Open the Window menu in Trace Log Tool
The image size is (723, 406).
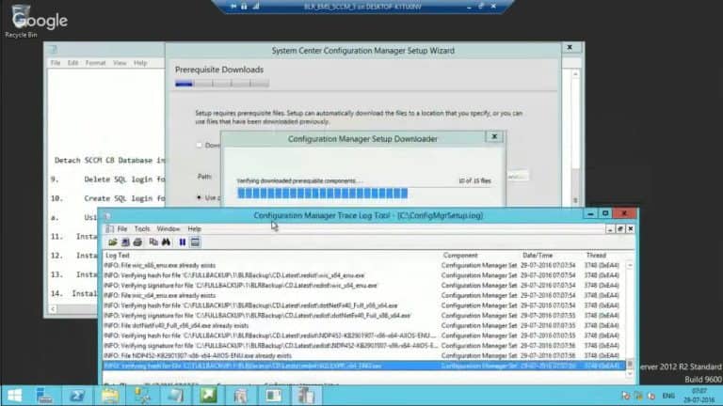(169, 228)
